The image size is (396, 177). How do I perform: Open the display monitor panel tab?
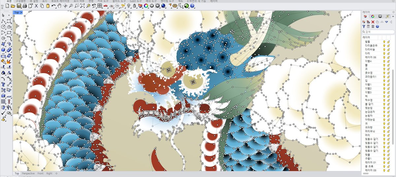[380, 16]
